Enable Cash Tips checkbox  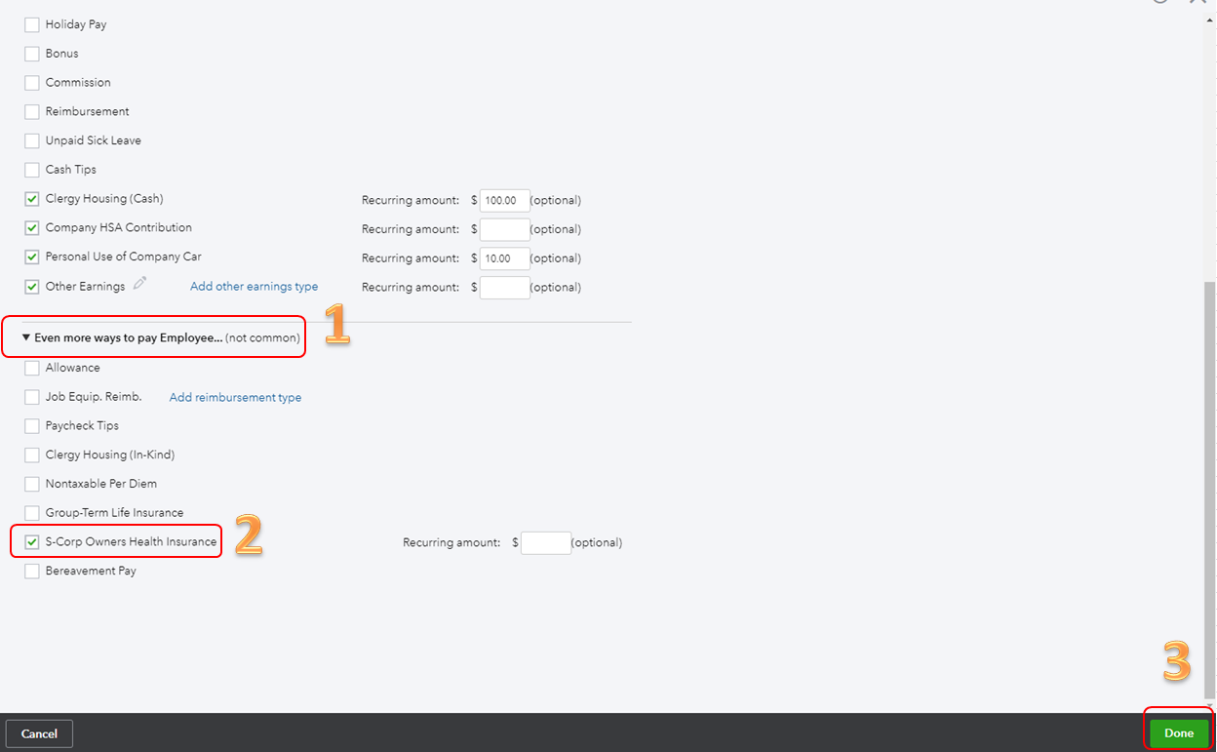click(x=32, y=170)
